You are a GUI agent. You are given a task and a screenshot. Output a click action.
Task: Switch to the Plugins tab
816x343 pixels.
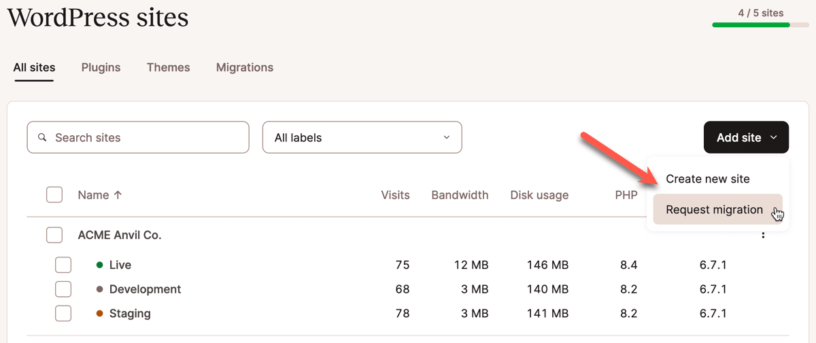coord(101,68)
